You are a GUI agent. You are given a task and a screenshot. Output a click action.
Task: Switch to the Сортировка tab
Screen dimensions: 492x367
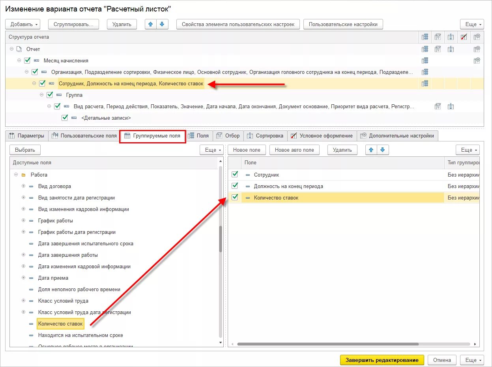pyautogui.click(x=265, y=136)
